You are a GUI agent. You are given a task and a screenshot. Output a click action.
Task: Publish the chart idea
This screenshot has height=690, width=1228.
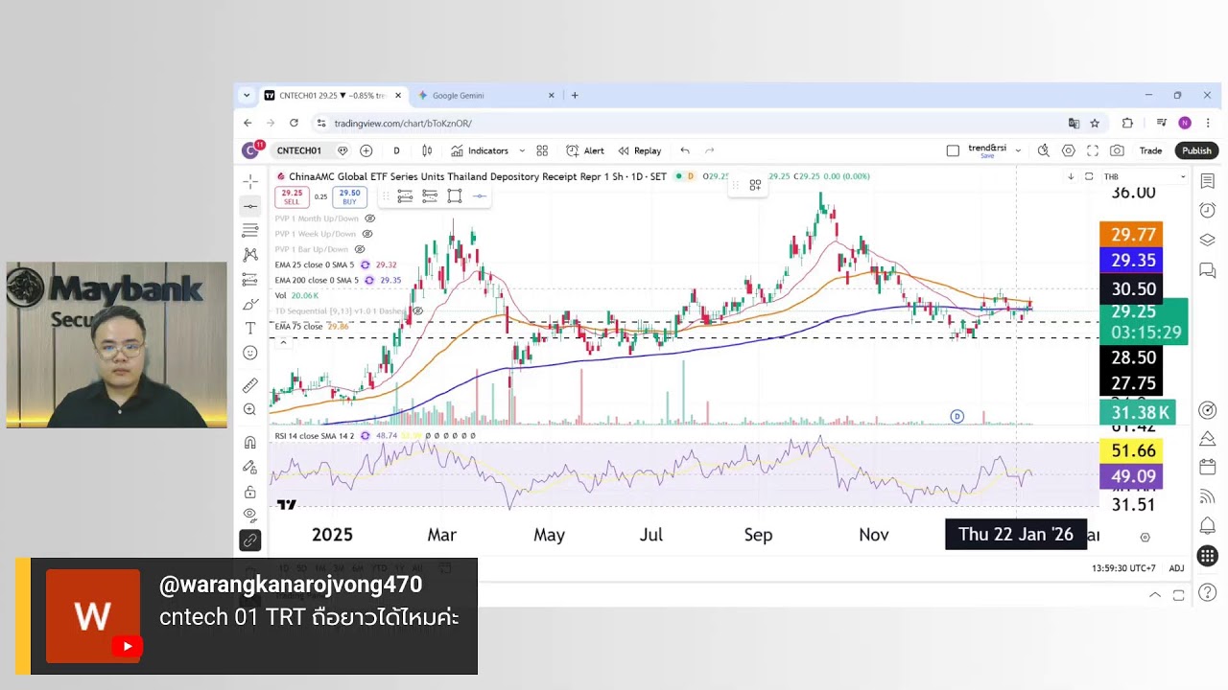pos(1196,150)
